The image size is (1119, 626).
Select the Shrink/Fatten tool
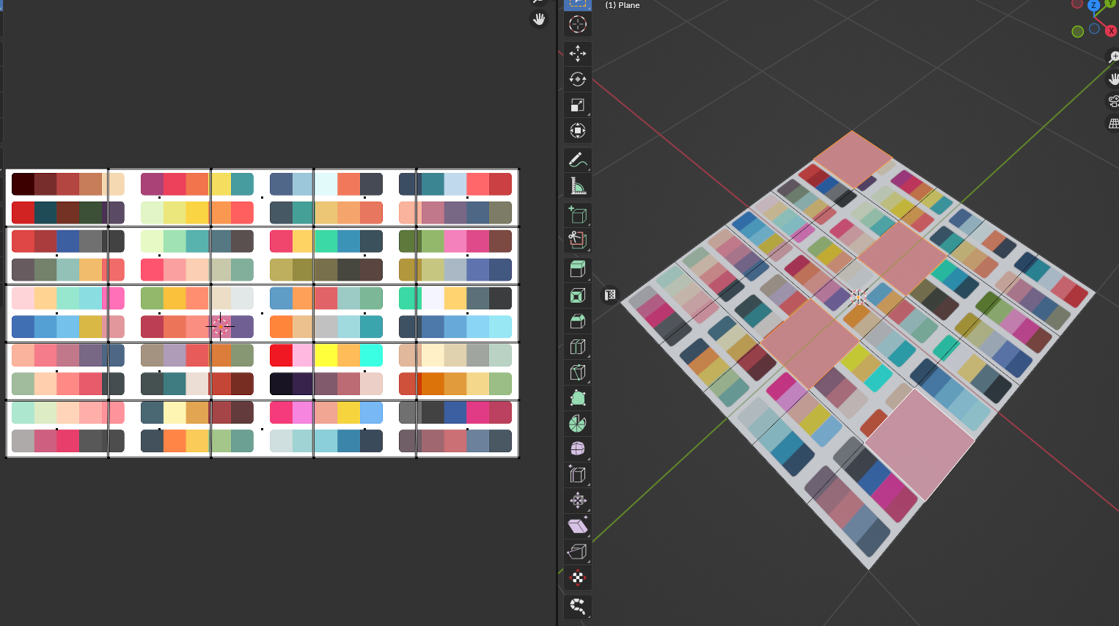point(578,501)
